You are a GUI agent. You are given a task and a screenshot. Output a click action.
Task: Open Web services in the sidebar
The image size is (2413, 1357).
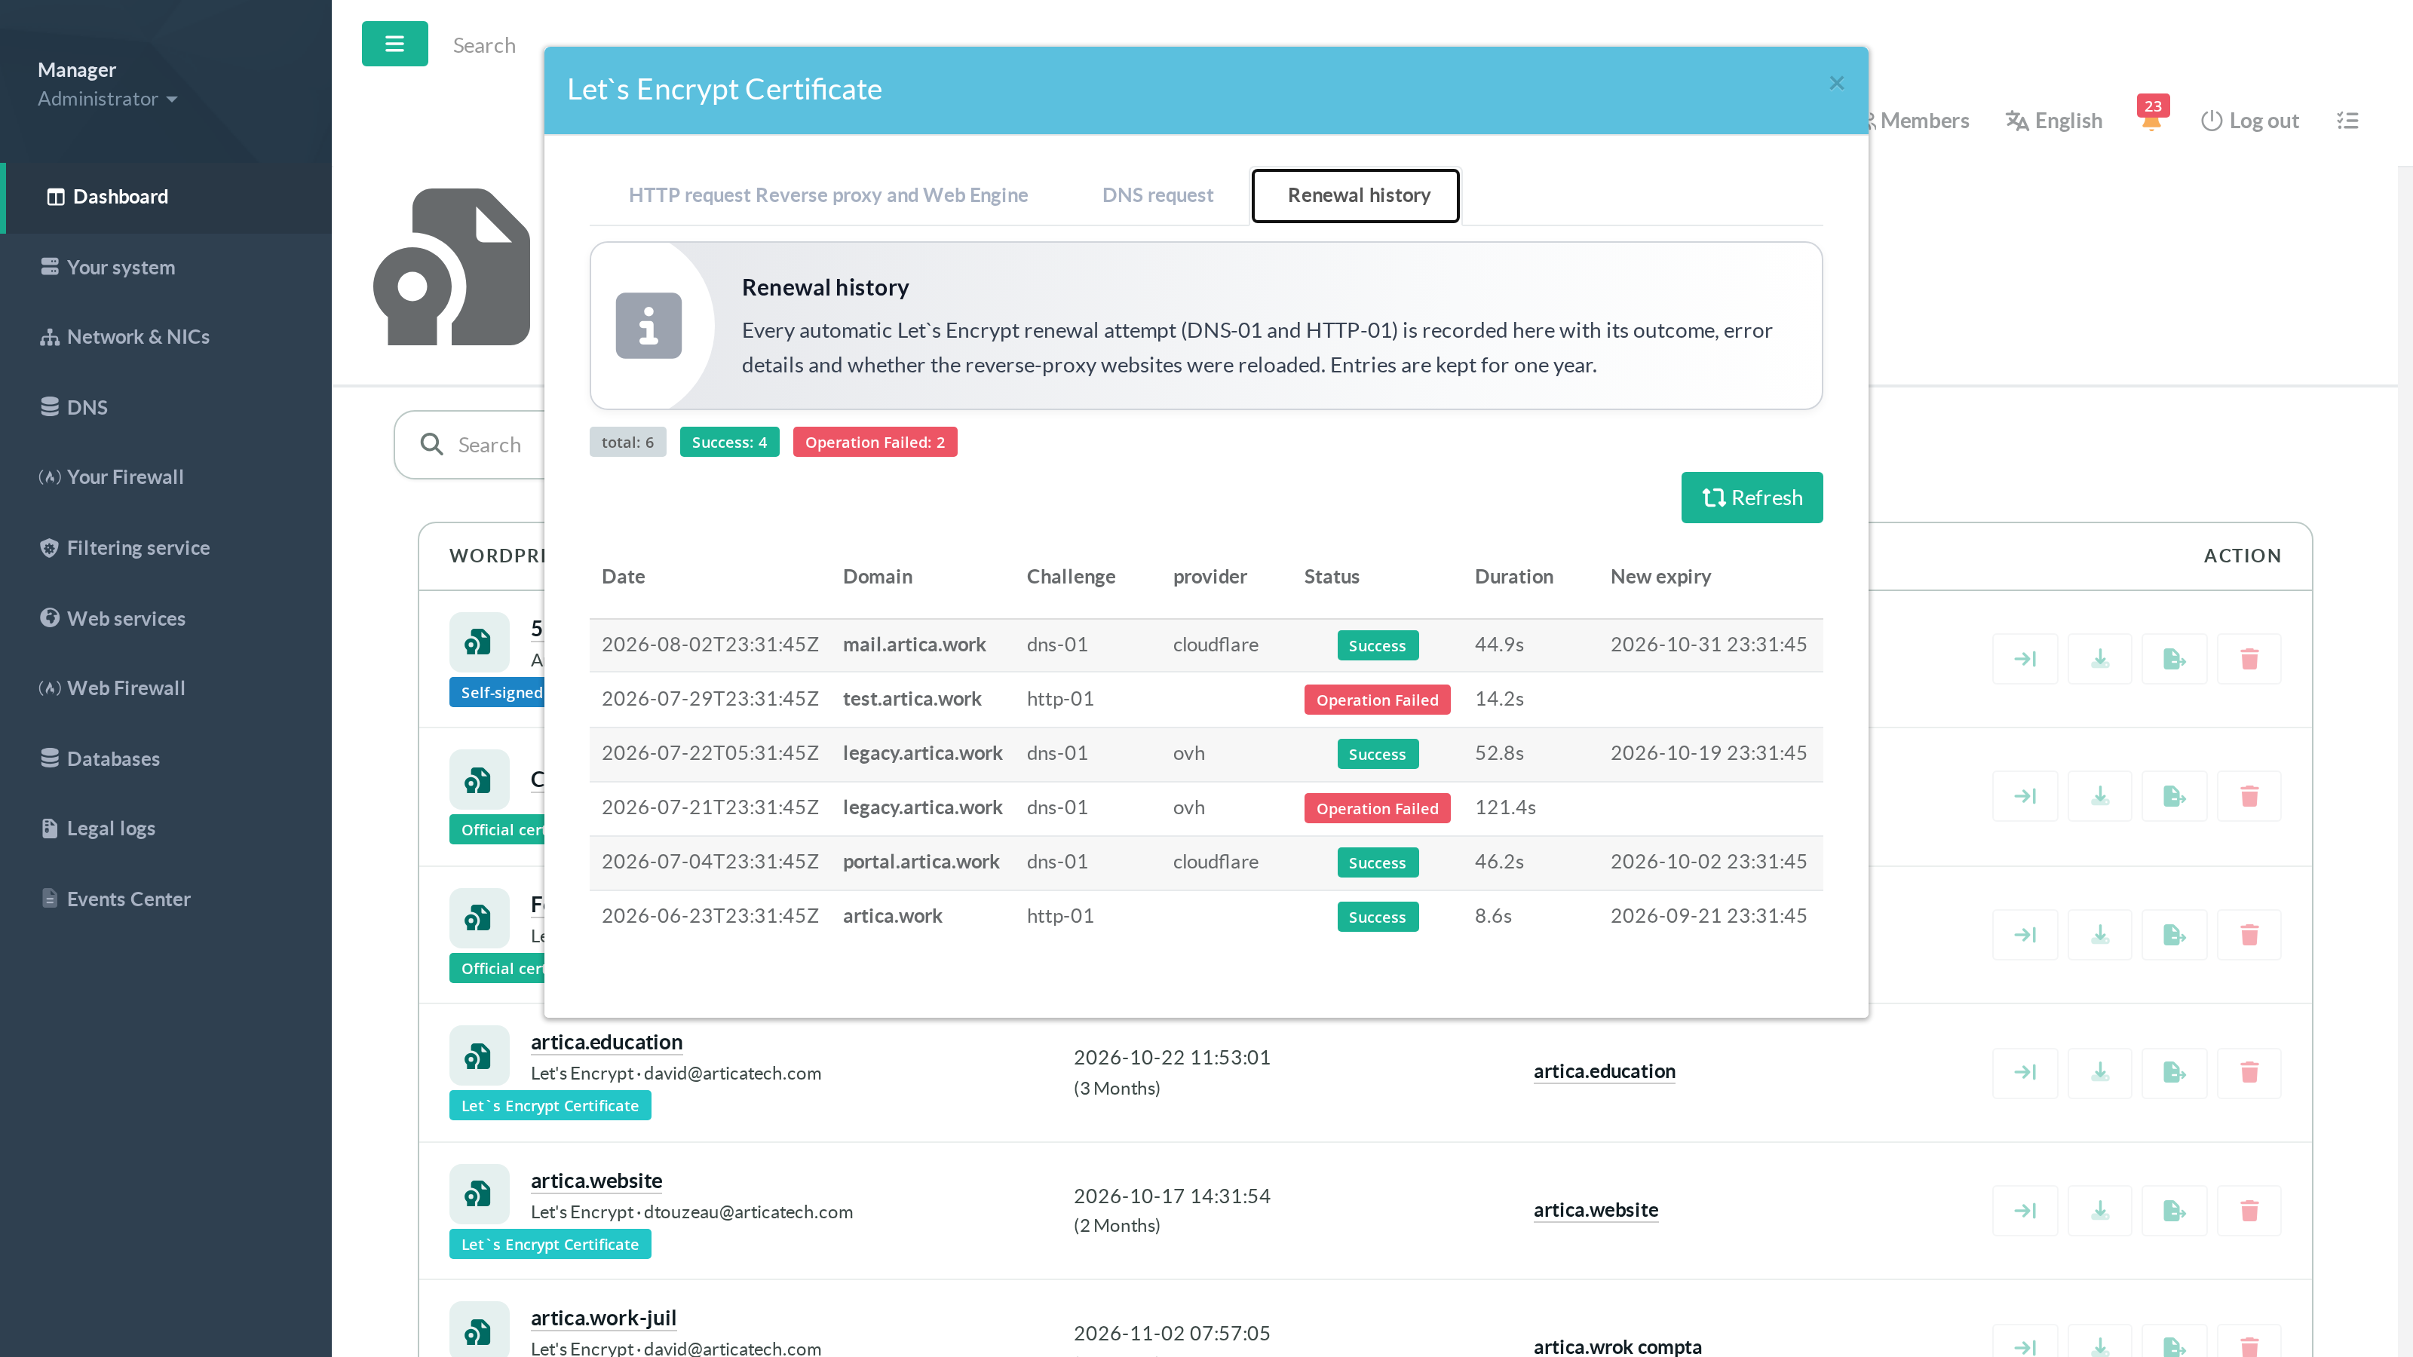pyautogui.click(x=167, y=618)
